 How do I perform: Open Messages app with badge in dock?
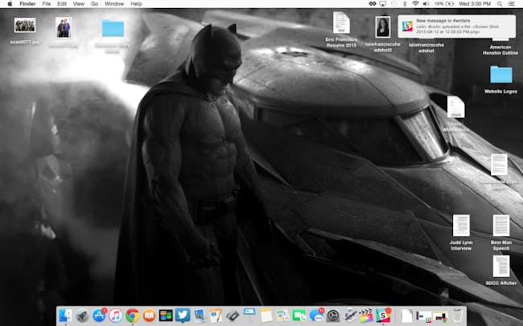coord(316,316)
